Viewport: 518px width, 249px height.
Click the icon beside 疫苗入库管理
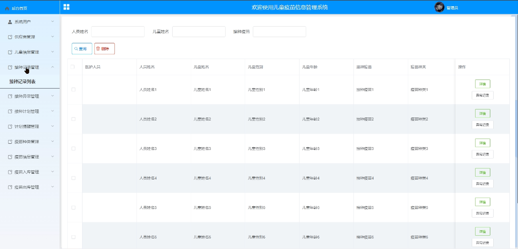[x=10, y=172]
